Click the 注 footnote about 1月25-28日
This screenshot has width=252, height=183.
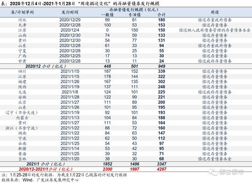pos(64,175)
